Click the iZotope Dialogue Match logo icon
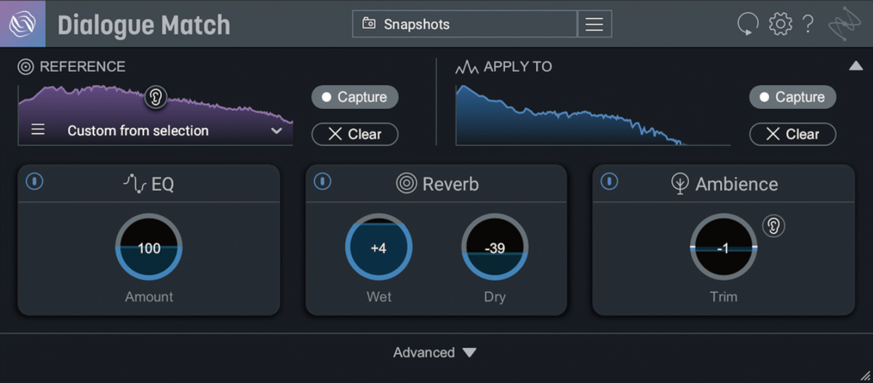The image size is (873, 383). point(23,24)
